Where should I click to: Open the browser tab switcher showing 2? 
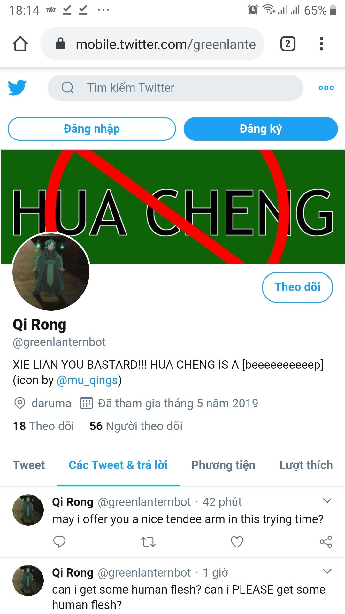(x=288, y=44)
